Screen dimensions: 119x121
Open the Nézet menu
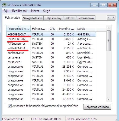(35, 11)
